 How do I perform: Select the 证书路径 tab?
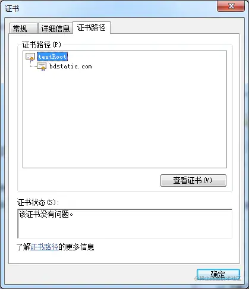click(92, 27)
